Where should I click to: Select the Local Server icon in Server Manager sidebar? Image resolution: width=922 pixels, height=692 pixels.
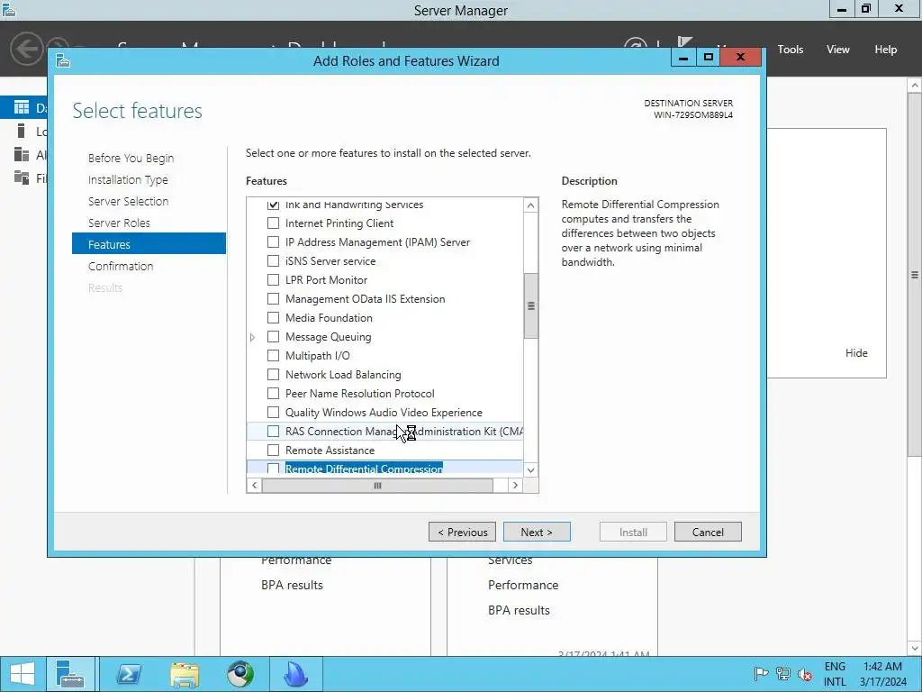(x=22, y=131)
